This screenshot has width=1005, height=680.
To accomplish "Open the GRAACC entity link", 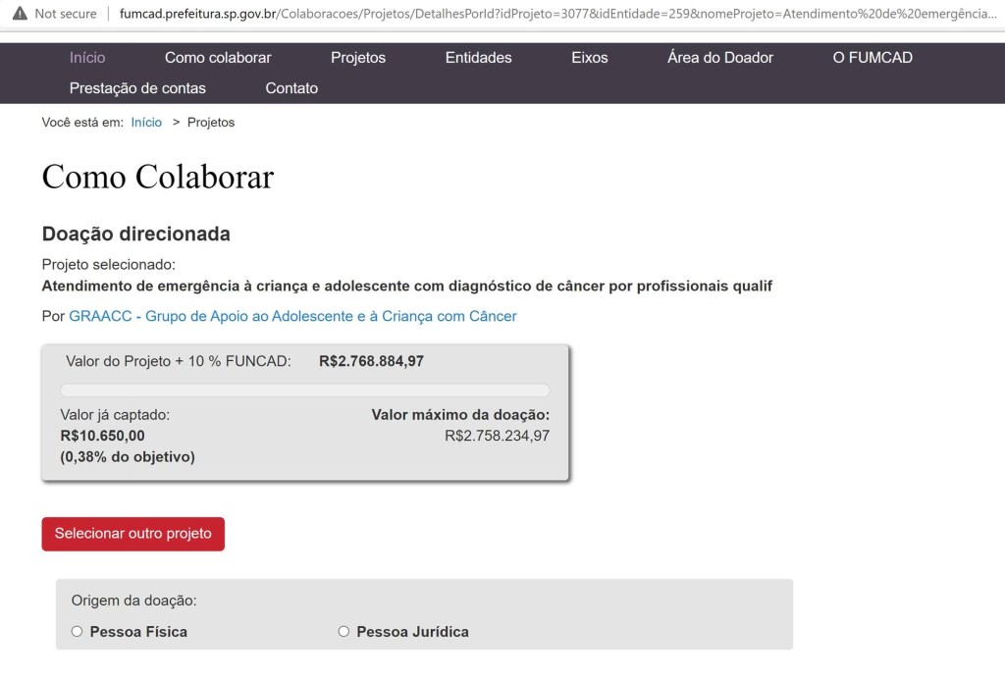I will coord(292,316).
